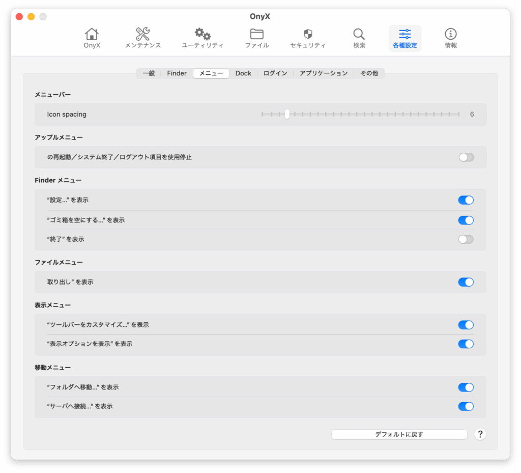Select the アプリケーション tab

324,73
